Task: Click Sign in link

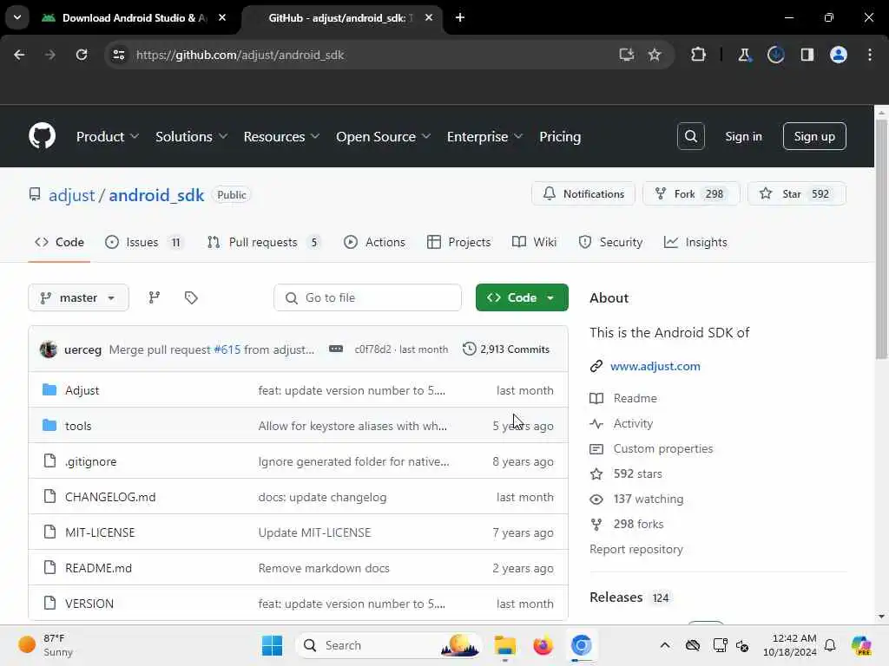Action: point(743,136)
